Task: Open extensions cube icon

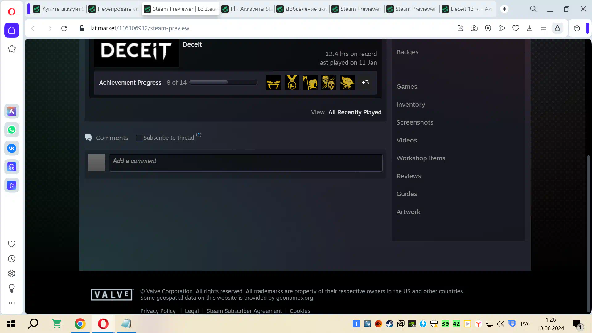Action: tap(577, 28)
